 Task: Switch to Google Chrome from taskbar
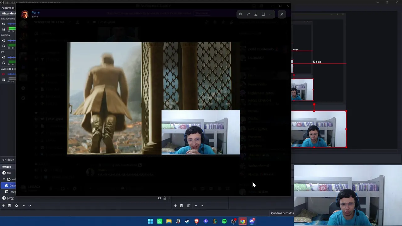[243, 221]
